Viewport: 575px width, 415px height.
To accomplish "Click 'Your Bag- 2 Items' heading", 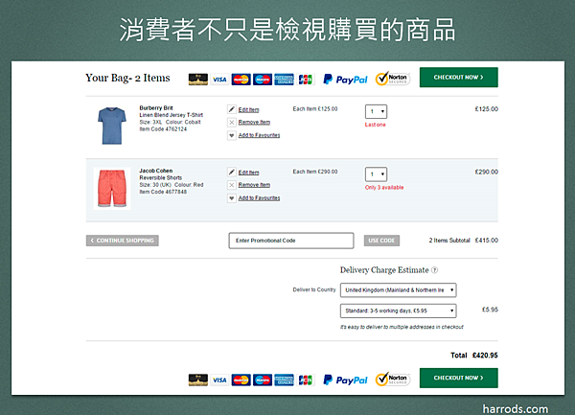I will (127, 78).
